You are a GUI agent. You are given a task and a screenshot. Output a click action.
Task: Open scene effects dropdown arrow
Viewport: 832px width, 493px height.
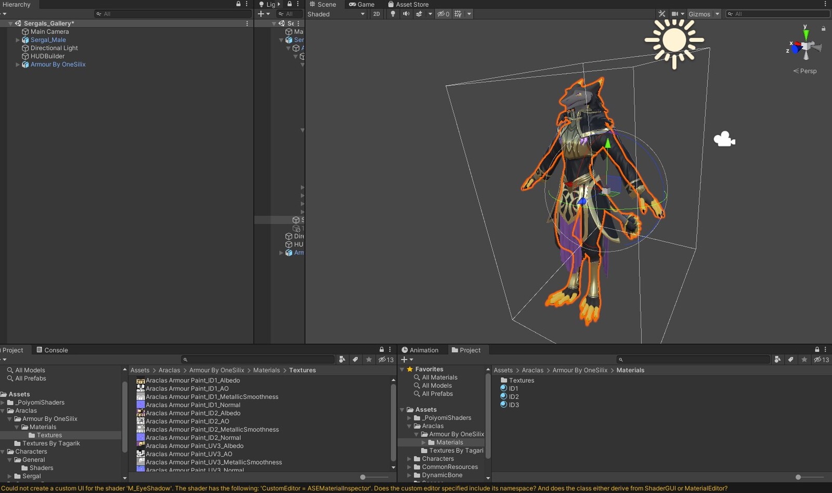tap(430, 14)
